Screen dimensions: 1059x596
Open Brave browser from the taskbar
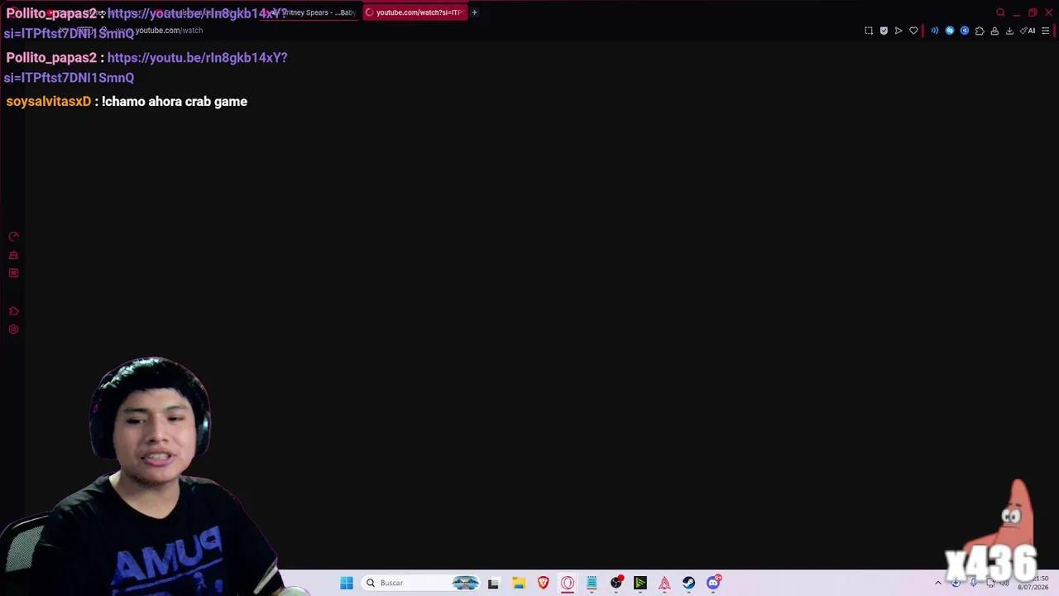[x=543, y=583]
